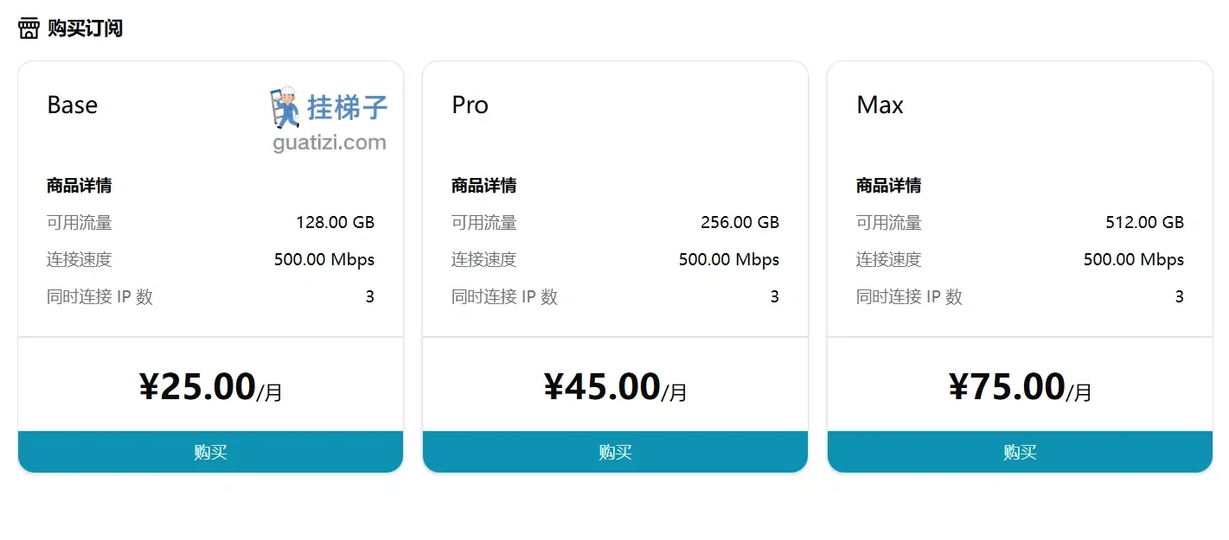Click the 购买 button for Pro plan
1229x540 pixels.
[615, 452]
